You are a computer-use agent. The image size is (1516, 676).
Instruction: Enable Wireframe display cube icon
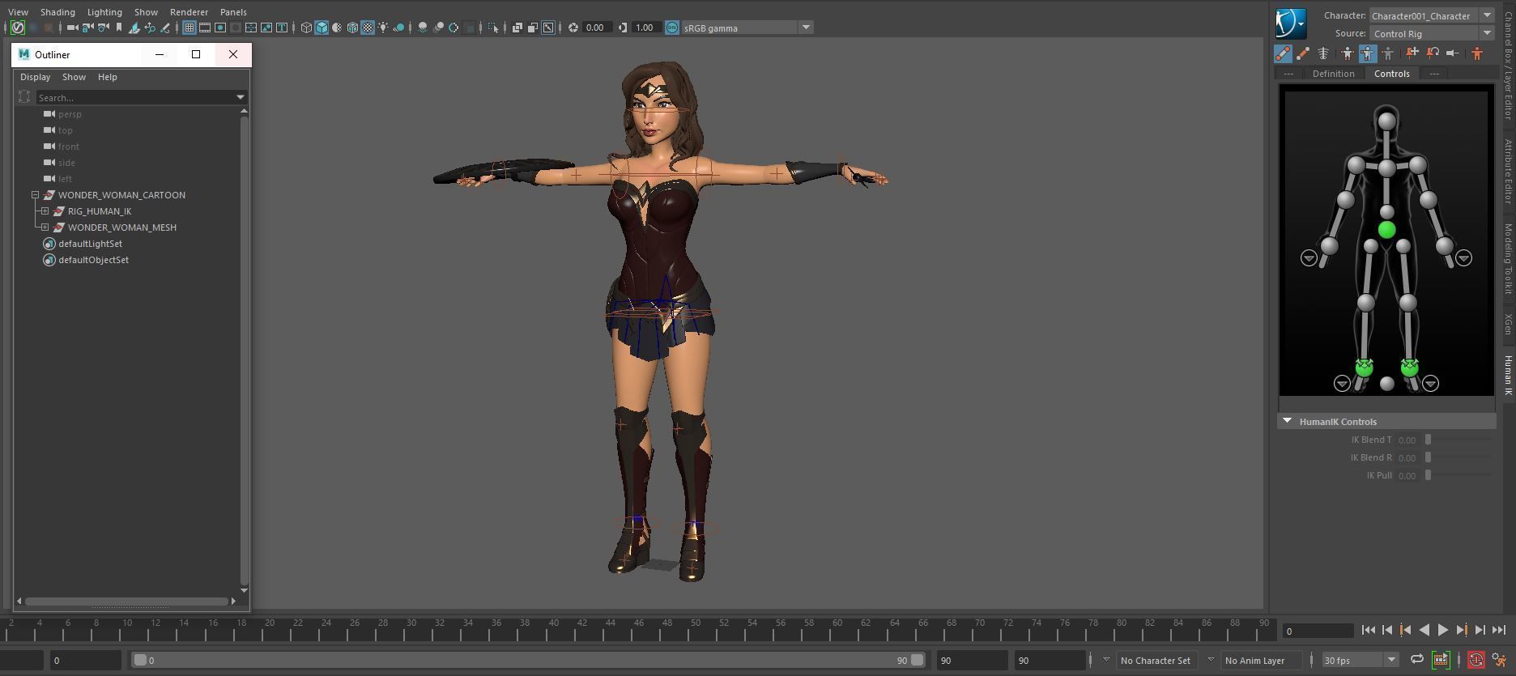click(x=306, y=28)
